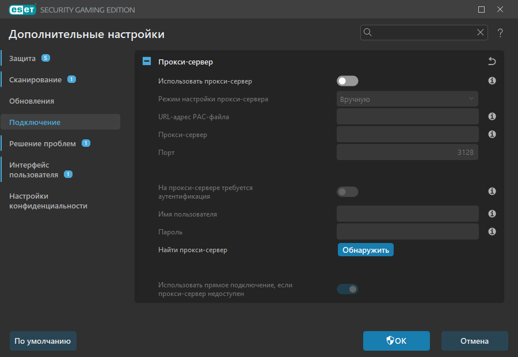Close the ESET settings window
Screen dimensions: 518x357
pyautogui.click(x=500, y=10)
